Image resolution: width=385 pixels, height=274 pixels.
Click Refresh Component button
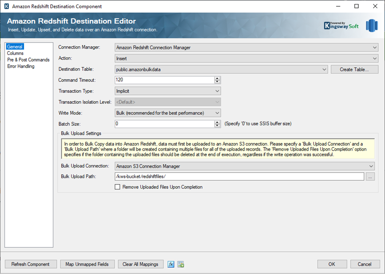[31, 264]
